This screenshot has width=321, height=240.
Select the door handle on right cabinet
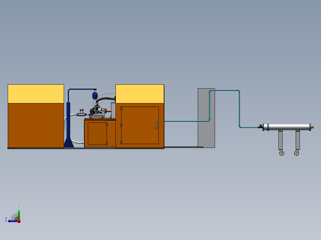pyautogui.click(x=157, y=125)
